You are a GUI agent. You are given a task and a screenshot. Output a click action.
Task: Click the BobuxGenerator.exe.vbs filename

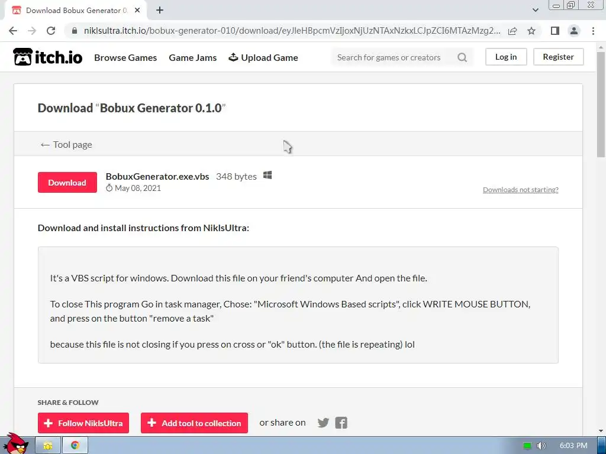tap(157, 176)
